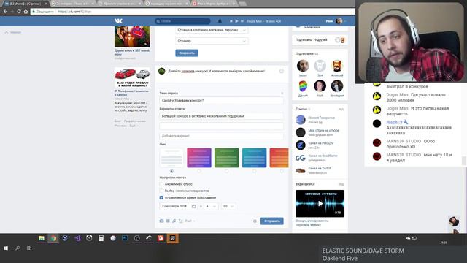
Task: Open the notifications bell in VK header
Action: pos(220,21)
